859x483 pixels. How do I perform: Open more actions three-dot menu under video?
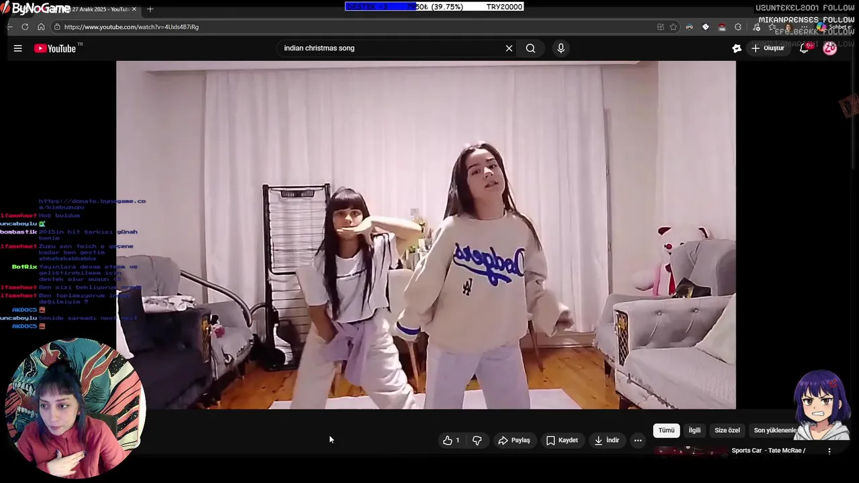pos(638,440)
